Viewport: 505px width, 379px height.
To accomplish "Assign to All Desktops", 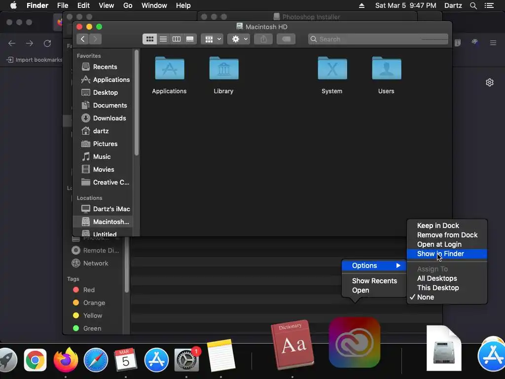I will point(447,278).
